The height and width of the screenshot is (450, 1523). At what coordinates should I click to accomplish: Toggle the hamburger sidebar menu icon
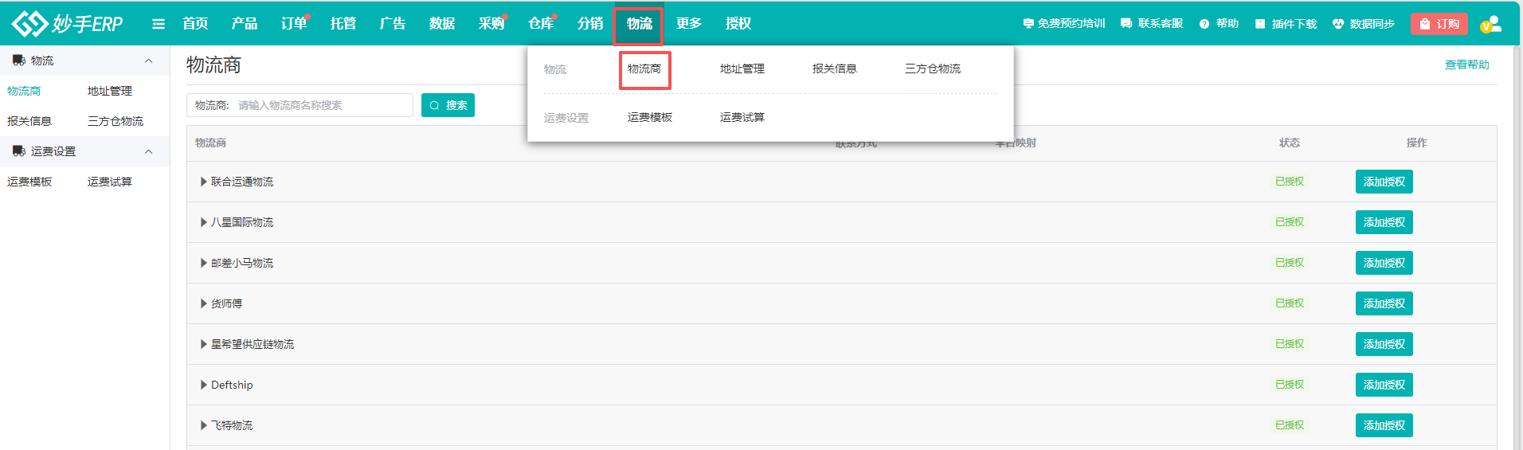click(x=159, y=24)
